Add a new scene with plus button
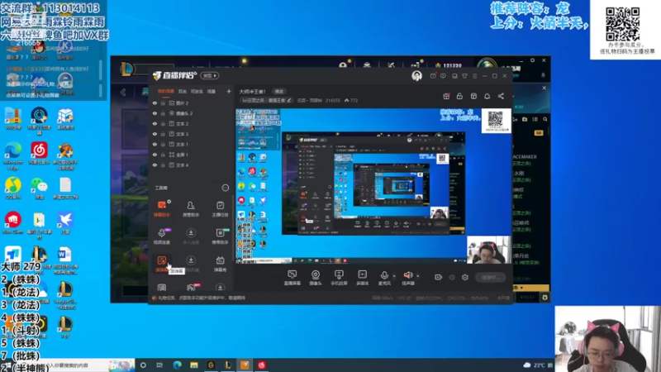The width and height of the screenshot is (661, 372). coord(229,91)
